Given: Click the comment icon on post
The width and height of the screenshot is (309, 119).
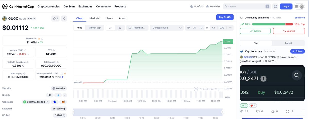Looking at the screenshot, I should 258,111.
